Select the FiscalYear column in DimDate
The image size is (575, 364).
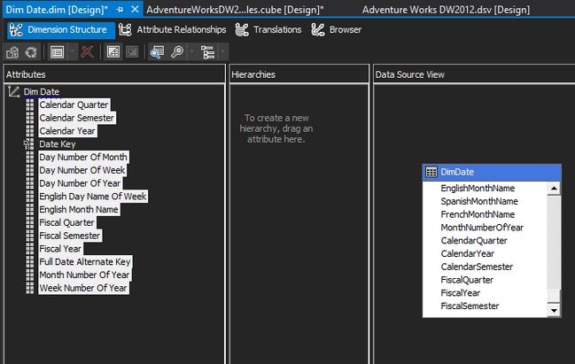[x=460, y=293]
